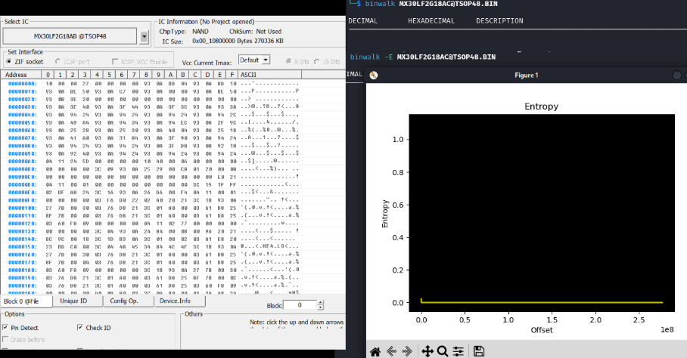The width and height of the screenshot is (687, 358).
Task: Select the Pan tool in plot toolbar
Action: click(x=427, y=350)
